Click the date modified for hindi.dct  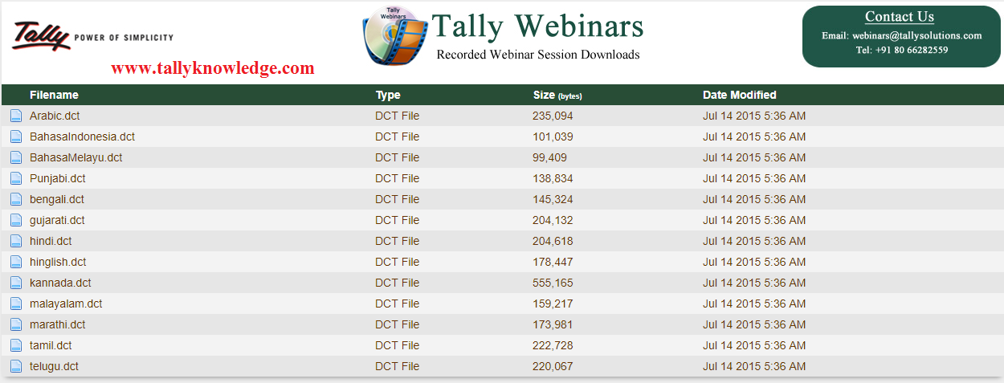tap(754, 241)
